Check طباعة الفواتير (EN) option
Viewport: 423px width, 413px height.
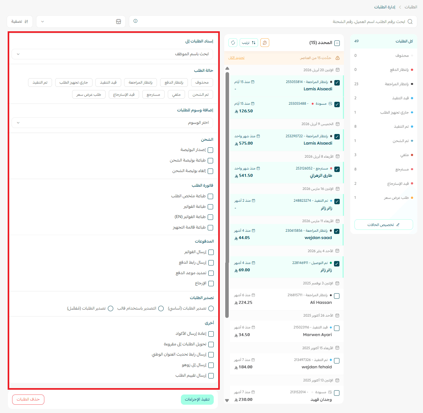210,217
